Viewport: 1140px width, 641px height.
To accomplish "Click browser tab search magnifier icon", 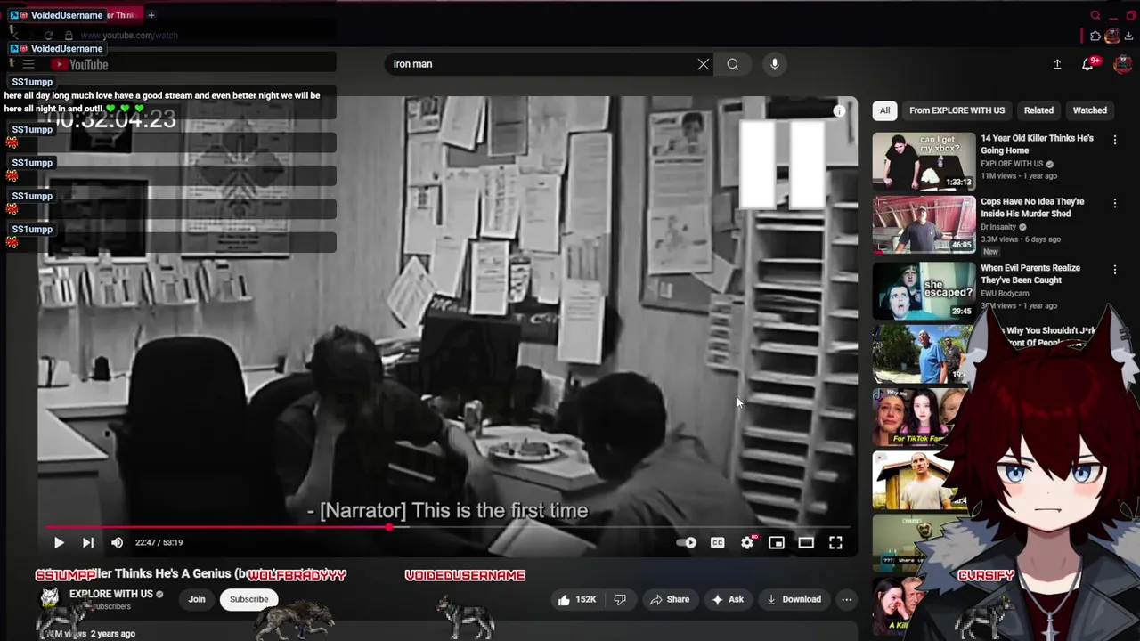I will pos(1095,15).
